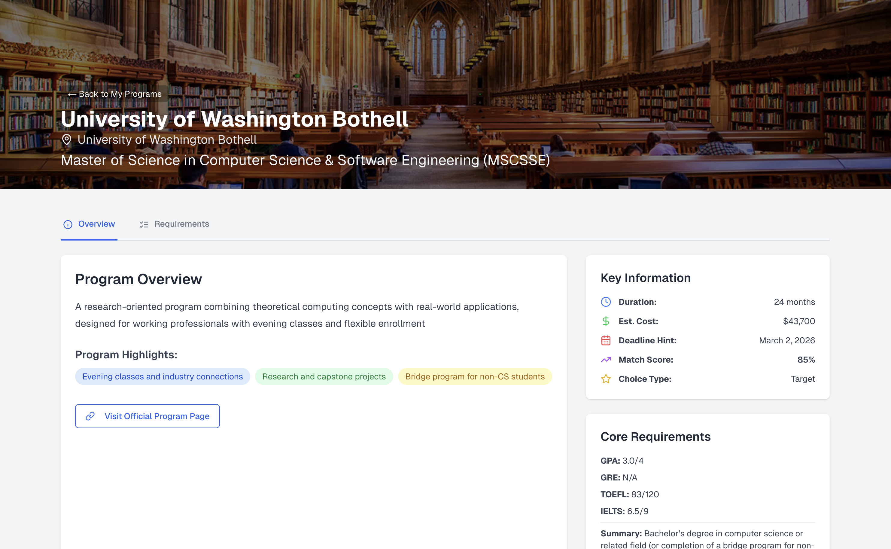Click the clock icon next to Duration

click(x=606, y=302)
